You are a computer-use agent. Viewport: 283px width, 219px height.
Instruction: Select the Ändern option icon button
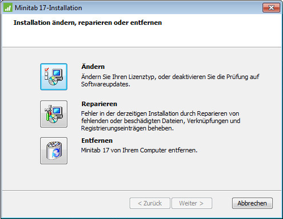54,77
